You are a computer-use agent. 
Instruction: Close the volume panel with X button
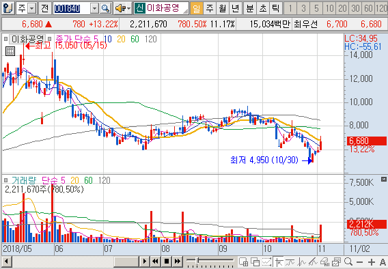click(x=384, y=179)
